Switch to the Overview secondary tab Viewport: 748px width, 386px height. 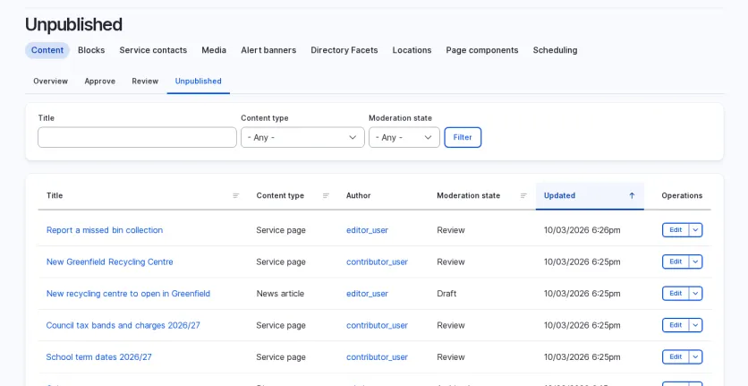click(51, 81)
